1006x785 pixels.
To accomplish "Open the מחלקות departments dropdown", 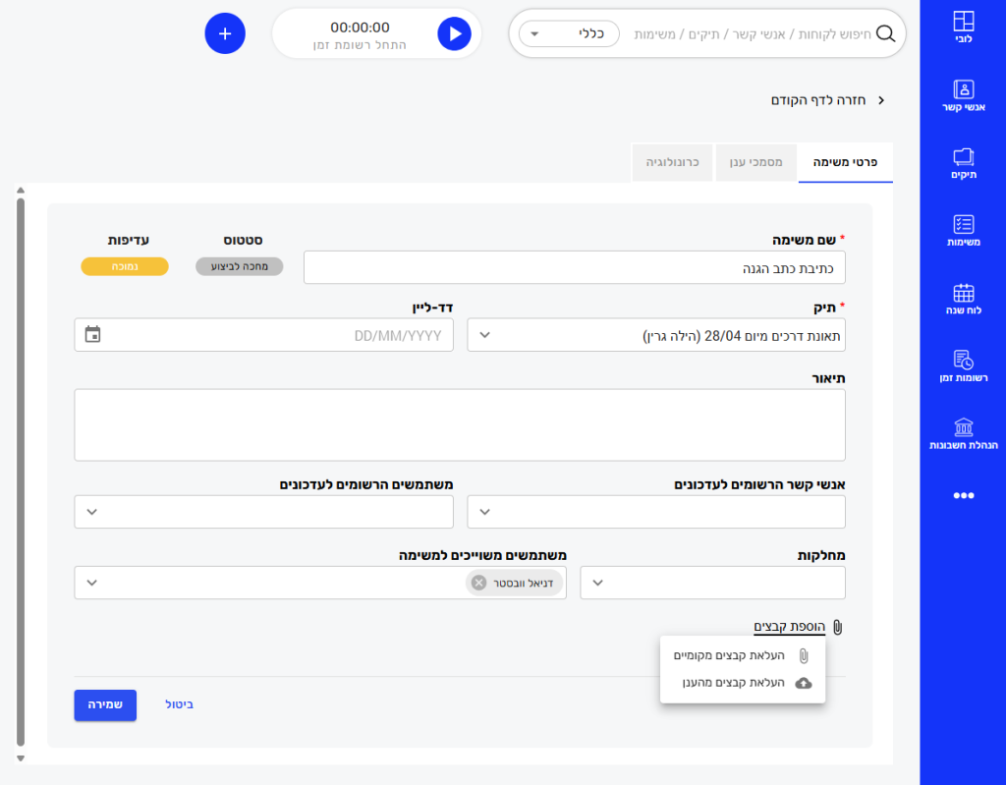I will click(x=597, y=583).
